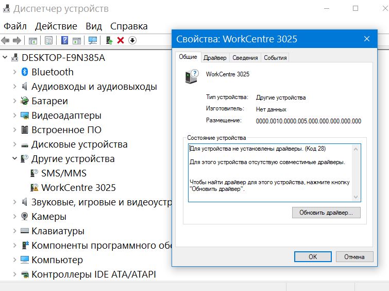Expand the Камеры category

point(14,217)
